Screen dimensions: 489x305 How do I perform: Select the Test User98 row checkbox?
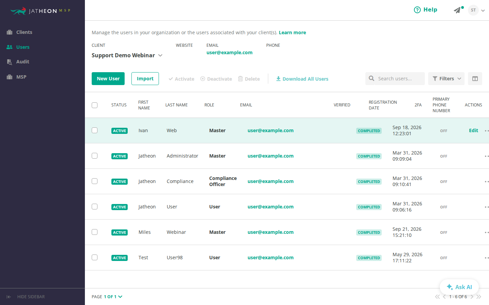[95, 258]
